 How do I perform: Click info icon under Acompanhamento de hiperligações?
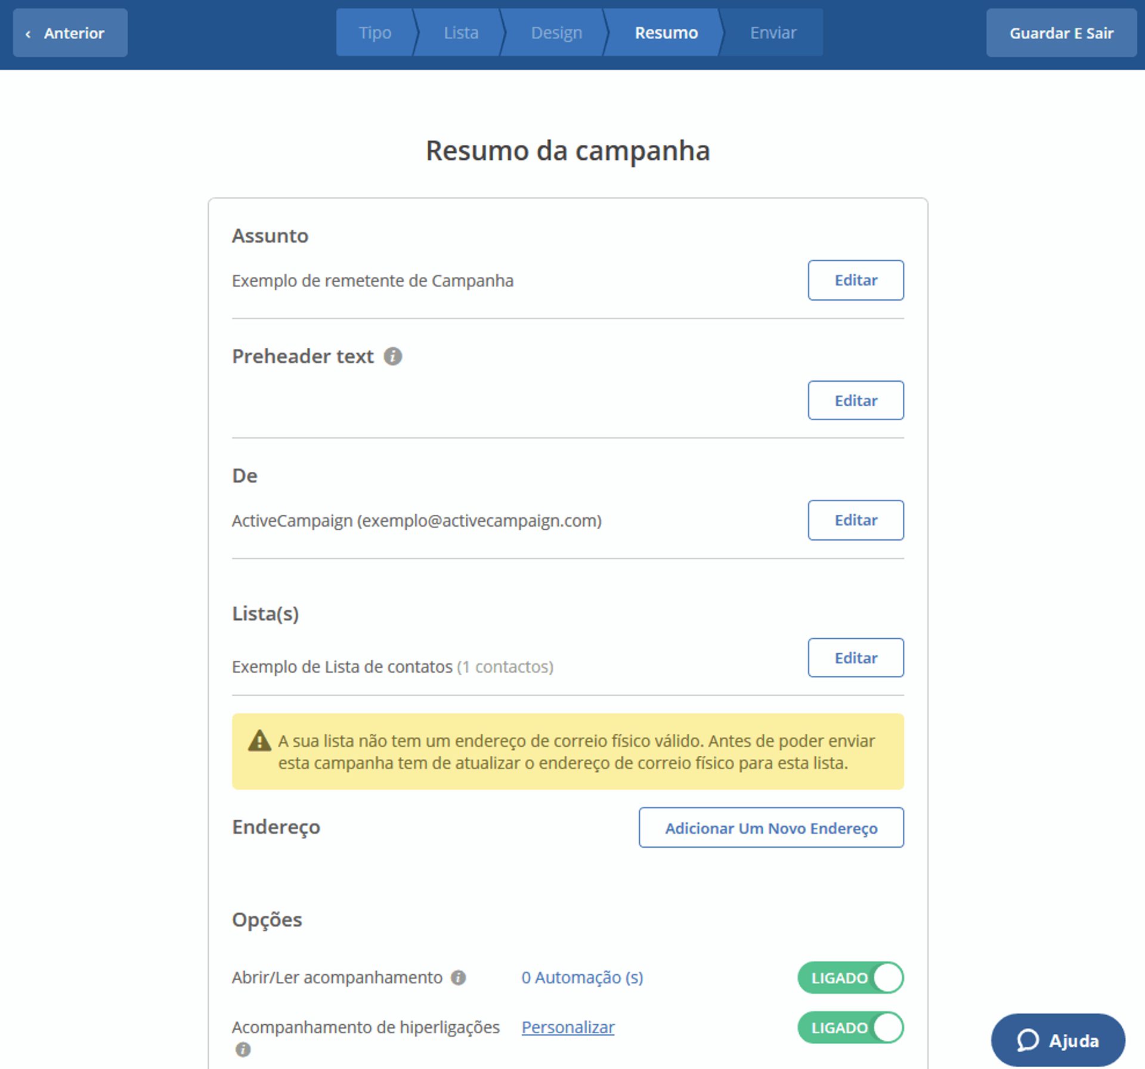(x=243, y=1049)
